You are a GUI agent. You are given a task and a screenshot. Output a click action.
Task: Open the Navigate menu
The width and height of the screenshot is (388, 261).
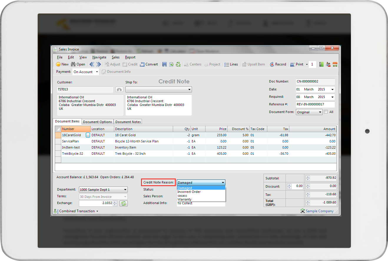(x=99, y=57)
